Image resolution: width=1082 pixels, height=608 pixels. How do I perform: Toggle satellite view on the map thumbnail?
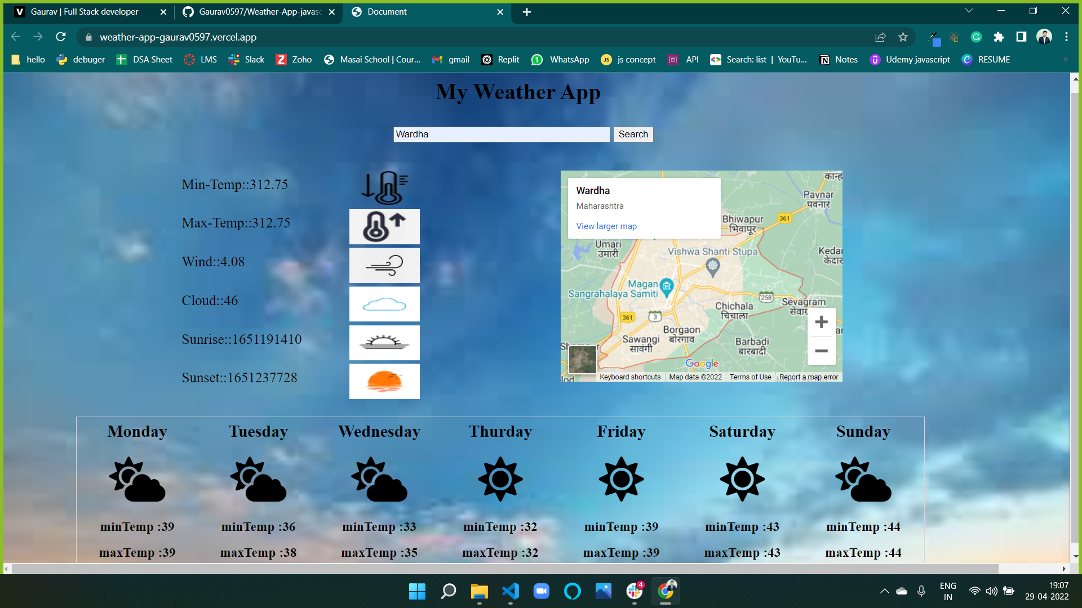[x=583, y=359]
